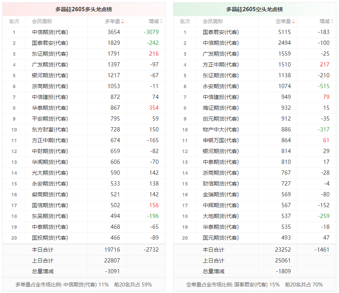The width and height of the screenshot is (339, 293).
Task: Click short table 总量增减 -1809
Action: click(283, 271)
